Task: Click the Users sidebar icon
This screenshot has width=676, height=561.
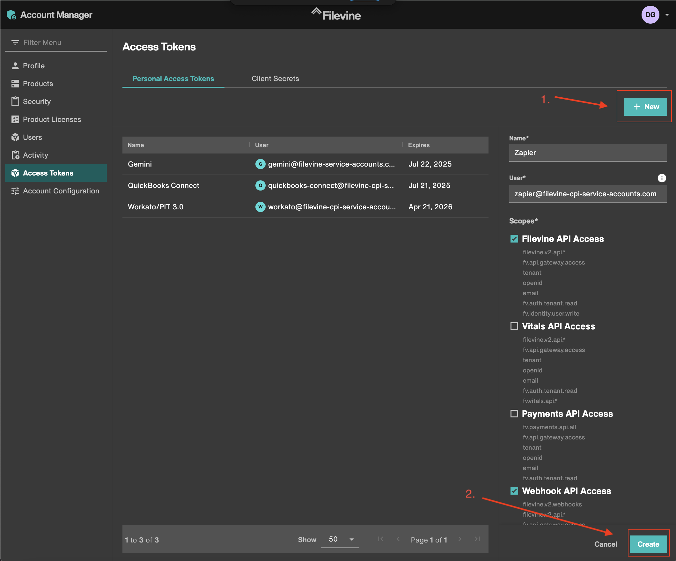Action: point(15,137)
